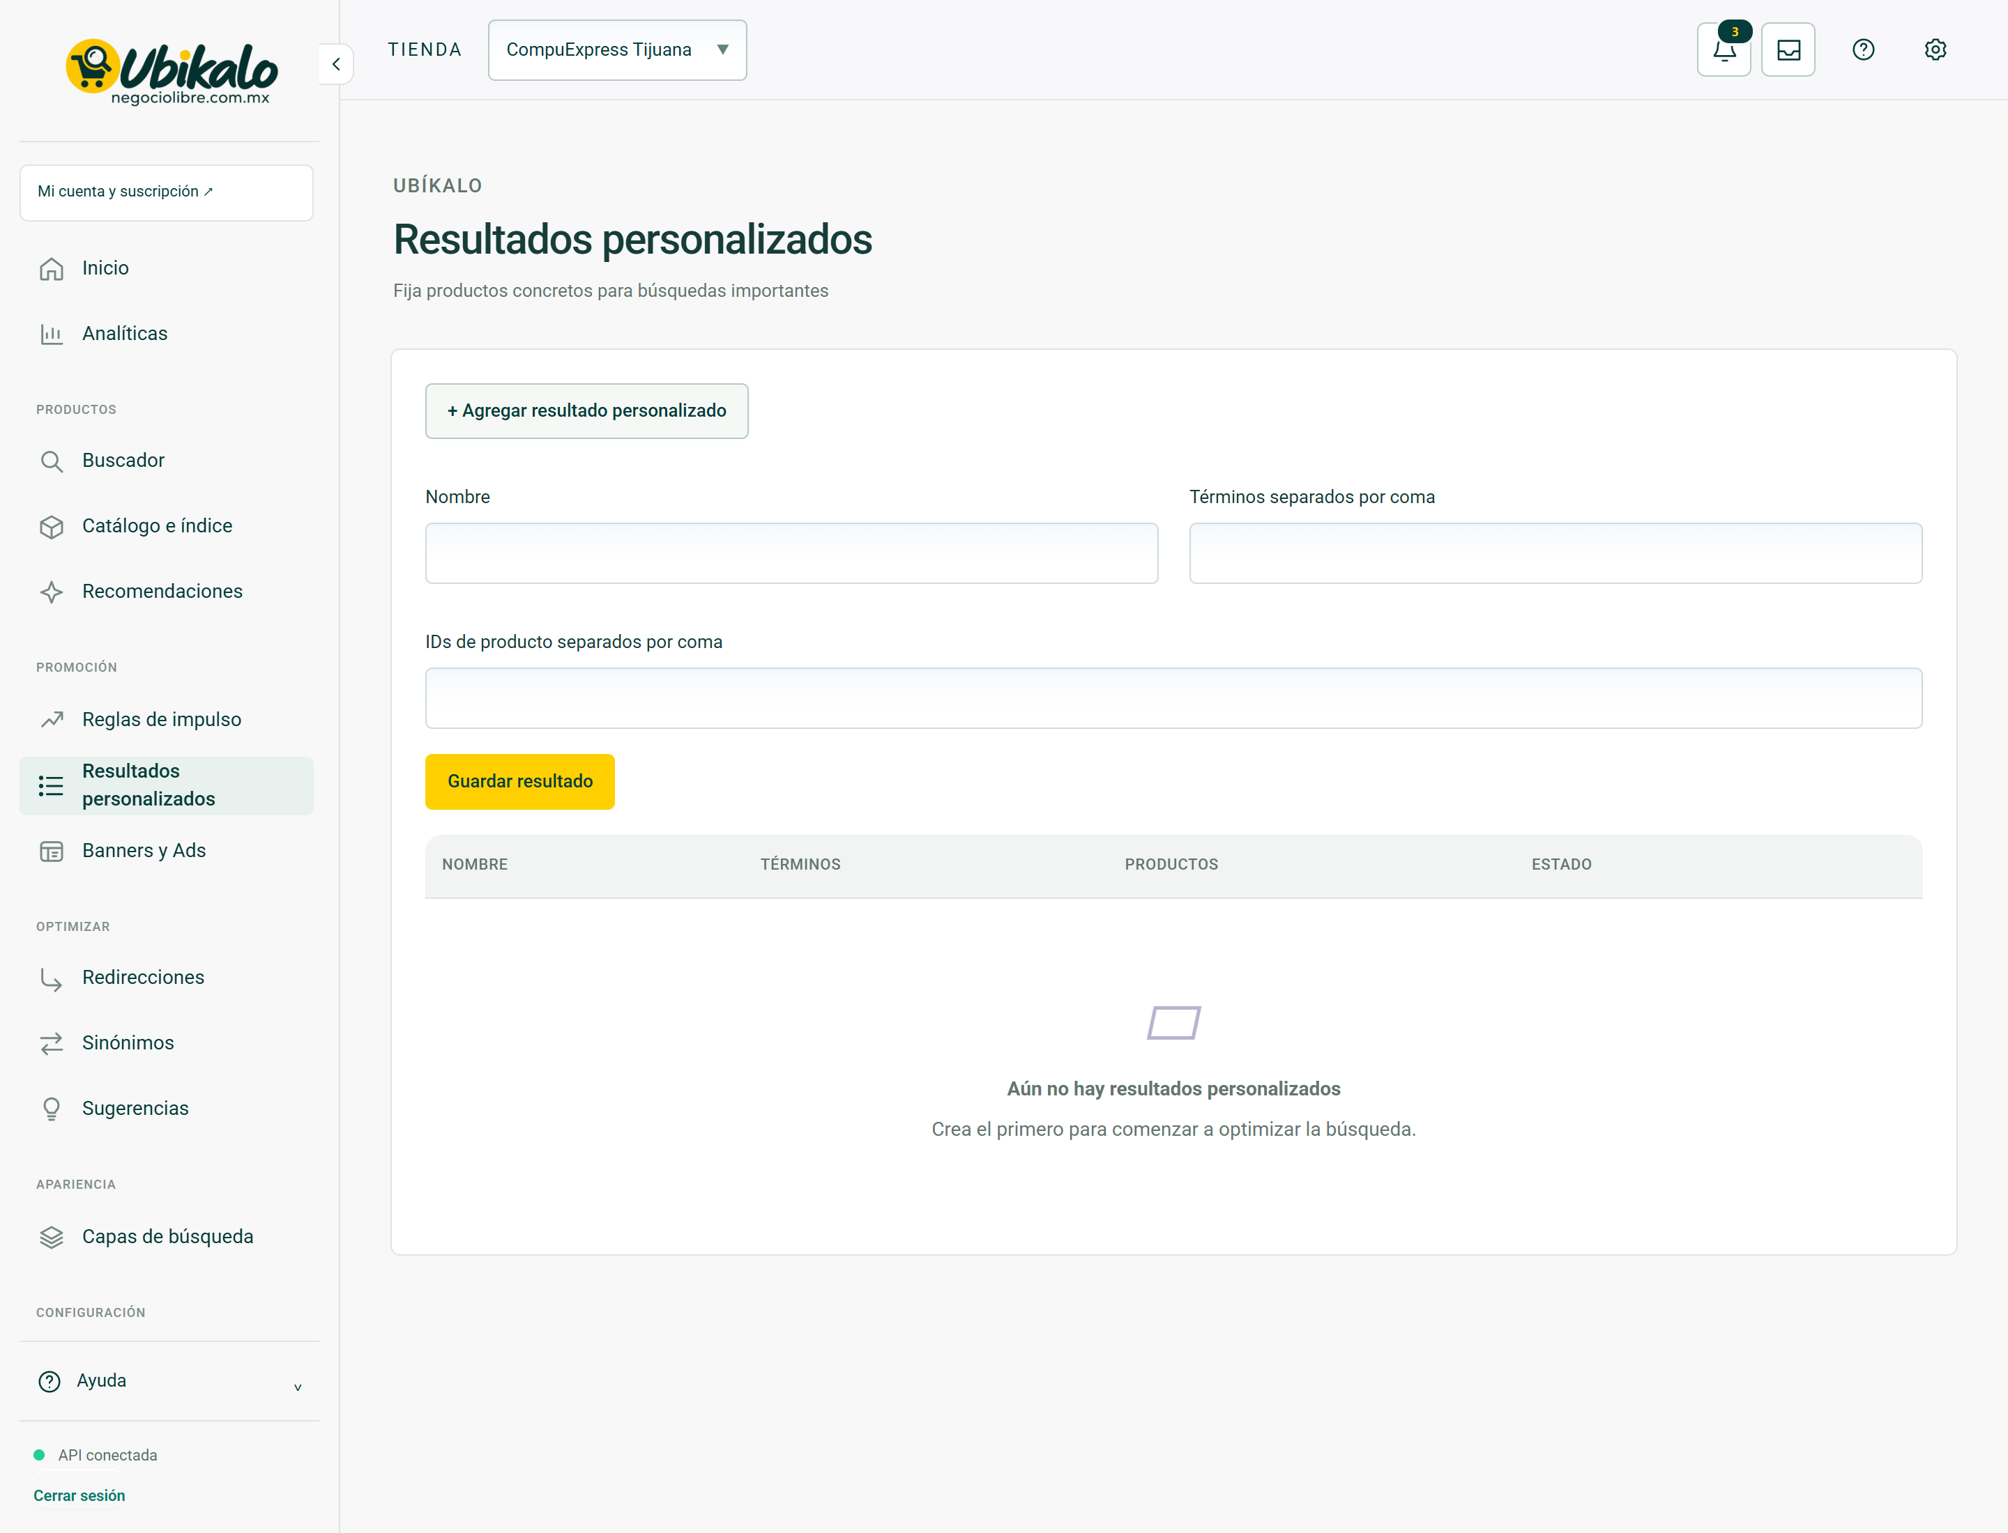Open the notifications bell icon
The width and height of the screenshot is (2008, 1533).
coord(1723,49)
